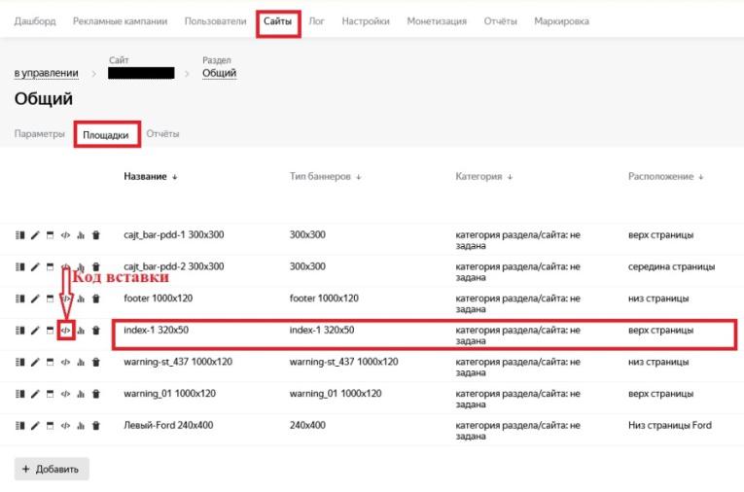The height and width of the screenshot is (492, 744).
Task: Follow the 'в управлении' breadcrumb link
Action: [46, 73]
